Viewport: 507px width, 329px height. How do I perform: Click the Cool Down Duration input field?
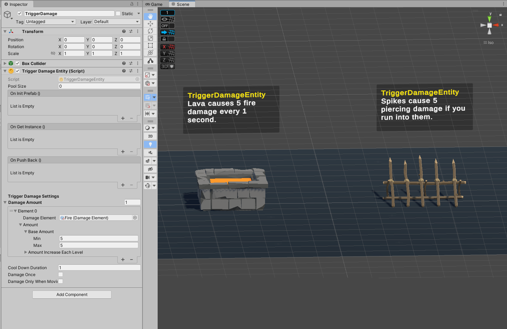click(x=99, y=267)
